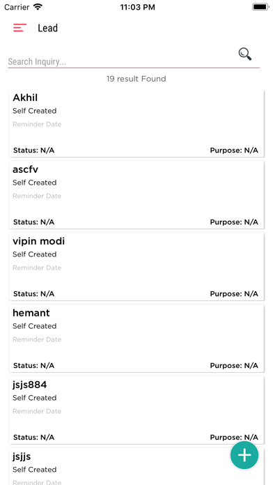
Task: Open the hamburger menu icon
Action: click(19, 28)
